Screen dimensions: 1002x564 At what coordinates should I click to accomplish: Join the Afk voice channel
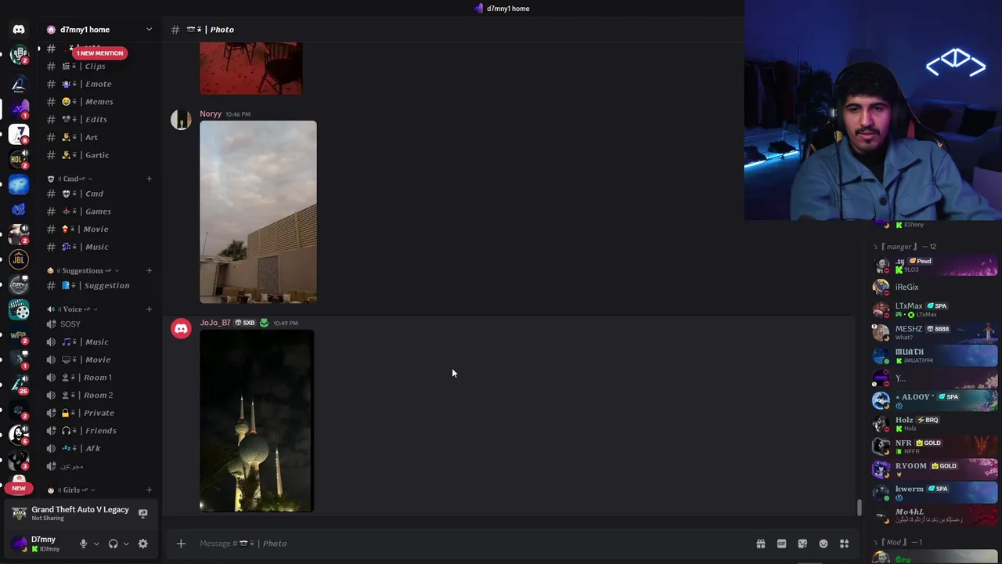click(100, 449)
